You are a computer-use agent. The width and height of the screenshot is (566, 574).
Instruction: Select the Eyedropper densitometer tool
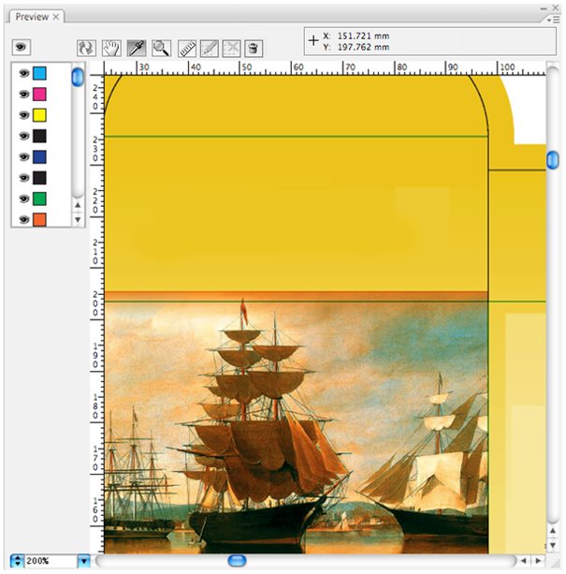136,48
